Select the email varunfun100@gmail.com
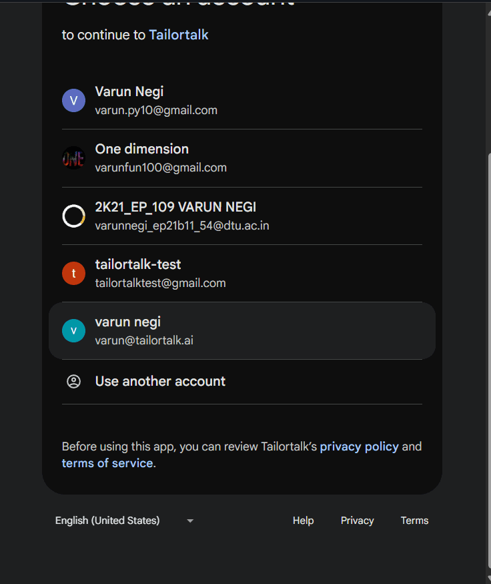This screenshot has width=491, height=584. (x=161, y=168)
